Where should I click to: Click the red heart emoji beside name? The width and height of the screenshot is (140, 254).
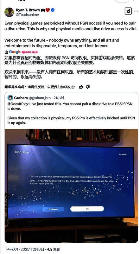coord(48,10)
